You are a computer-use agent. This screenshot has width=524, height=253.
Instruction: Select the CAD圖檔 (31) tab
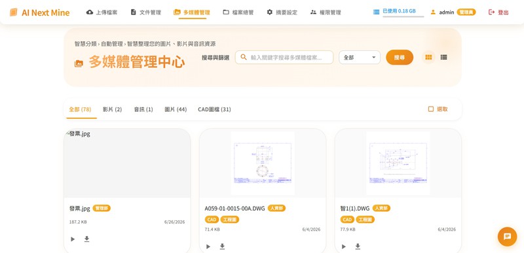coord(214,109)
